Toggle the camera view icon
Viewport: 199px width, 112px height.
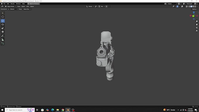[x=197, y=28]
